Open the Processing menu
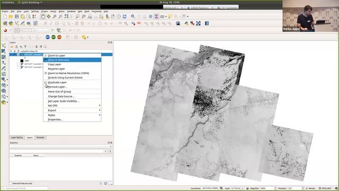 point(96,11)
